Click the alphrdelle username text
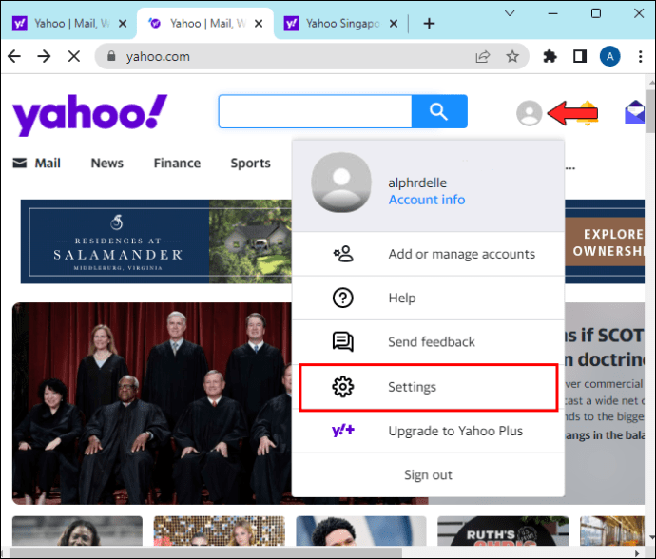 pos(417,183)
